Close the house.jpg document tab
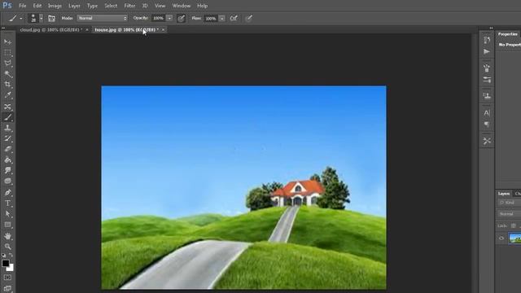Viewport: 521px width, 293px height. (x=163, y=30)
